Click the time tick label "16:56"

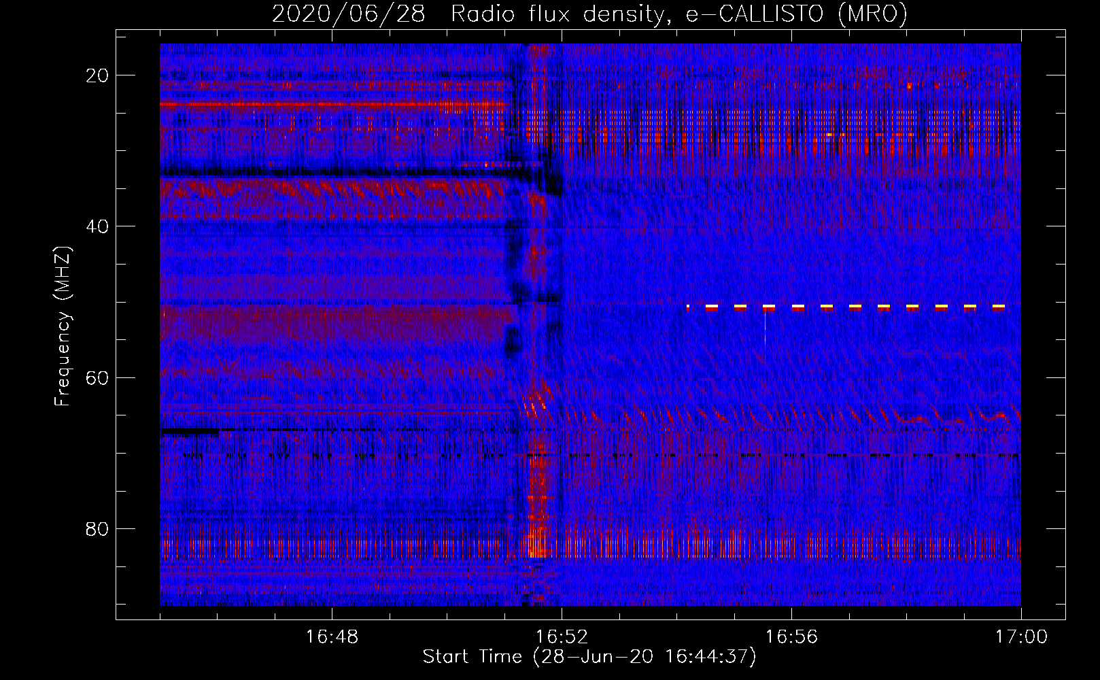[x=791, y=636]
